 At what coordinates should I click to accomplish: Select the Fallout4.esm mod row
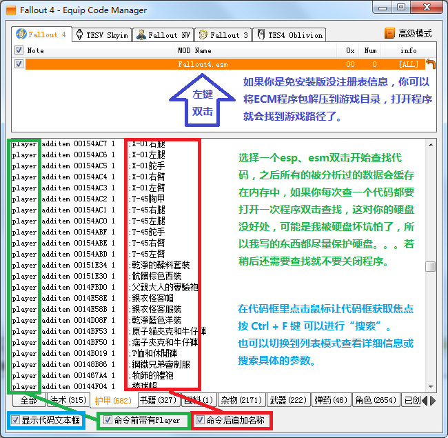point(225,64)
